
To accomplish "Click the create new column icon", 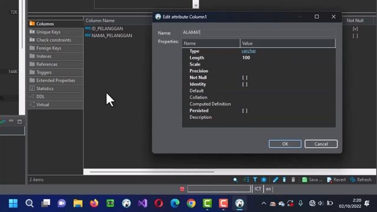I will [x=284, y=180].
